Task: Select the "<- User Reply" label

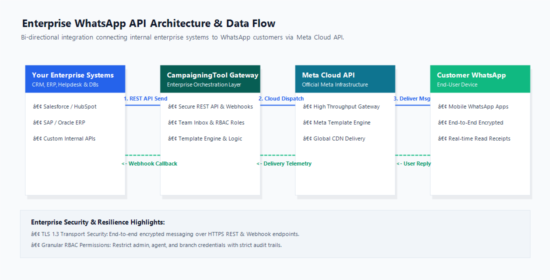Action: (x=413, y=163)
